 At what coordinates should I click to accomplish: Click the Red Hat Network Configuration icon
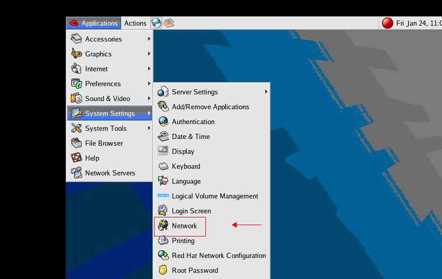(x=163, y=255)
